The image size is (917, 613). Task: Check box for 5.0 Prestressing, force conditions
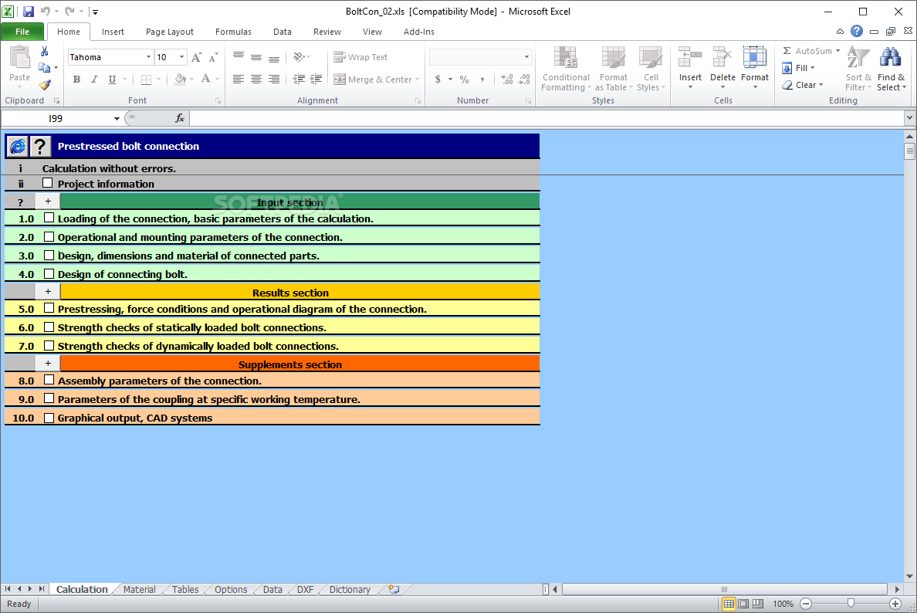click(x=49, y=308)
